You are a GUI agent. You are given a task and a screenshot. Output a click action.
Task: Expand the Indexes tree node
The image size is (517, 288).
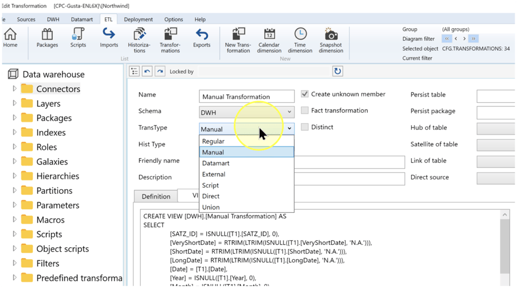point(14,132)
